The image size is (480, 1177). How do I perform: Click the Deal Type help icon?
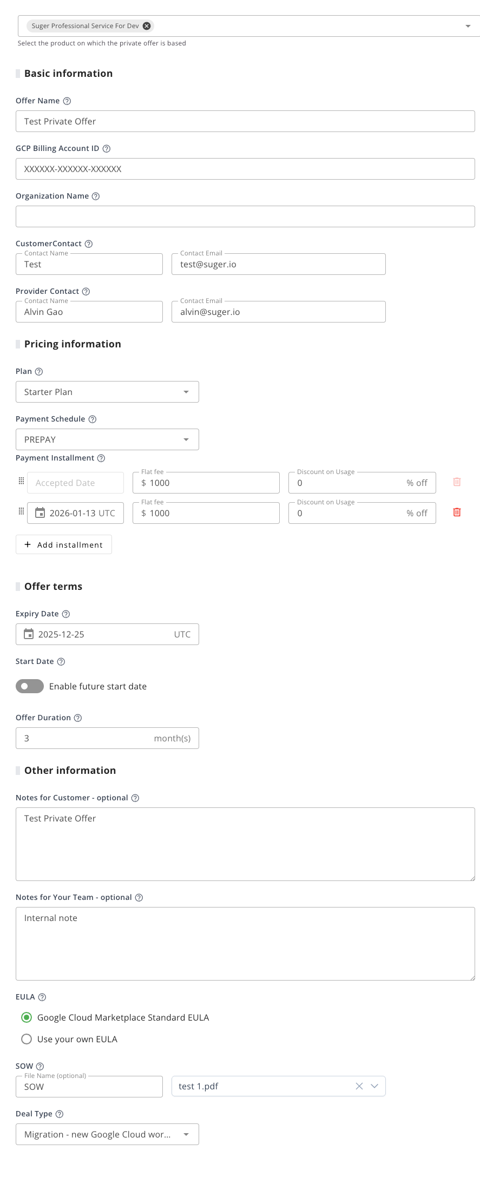pyautogui.click(x=60, y=1114)
